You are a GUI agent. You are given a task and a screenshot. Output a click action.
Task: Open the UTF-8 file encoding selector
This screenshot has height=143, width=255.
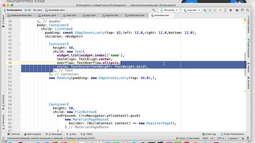click(x=221, y=138)
